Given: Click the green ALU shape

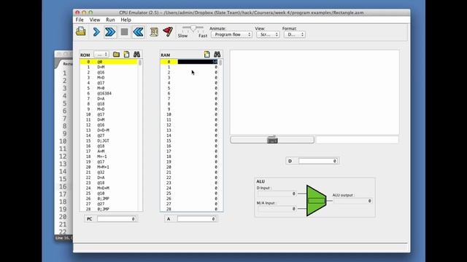Looking at the screenshot, I should (x=316, y=201).
